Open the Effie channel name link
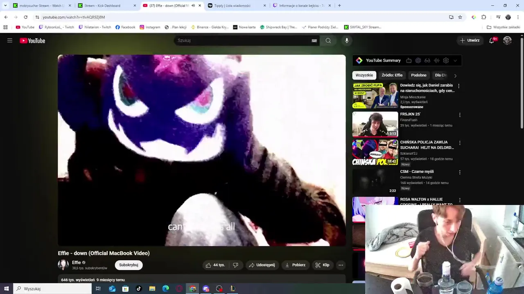Screen dimensions: 524x294 [x=77, y=263]
